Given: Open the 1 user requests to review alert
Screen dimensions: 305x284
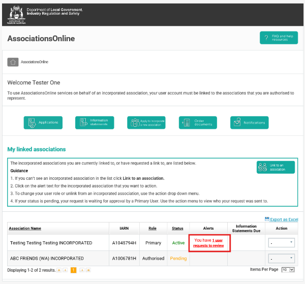Looking at the screenshot, I should point(208,243).
